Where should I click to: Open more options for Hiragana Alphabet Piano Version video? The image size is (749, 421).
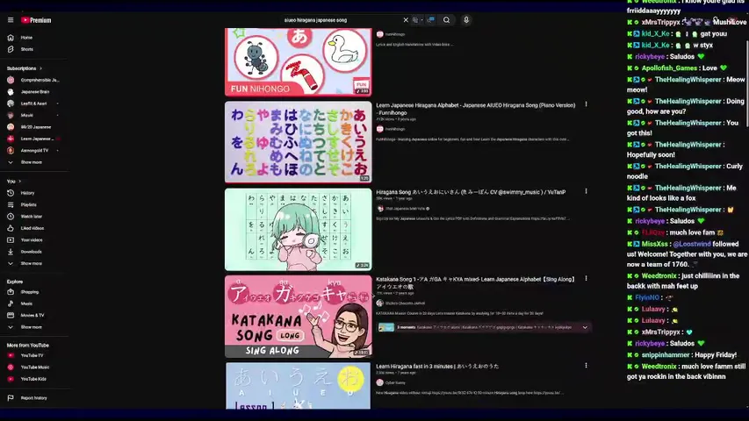point(586,104)
